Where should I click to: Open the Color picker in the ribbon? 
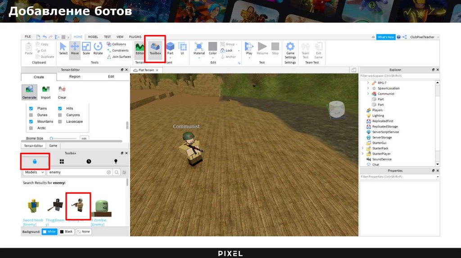212,49
